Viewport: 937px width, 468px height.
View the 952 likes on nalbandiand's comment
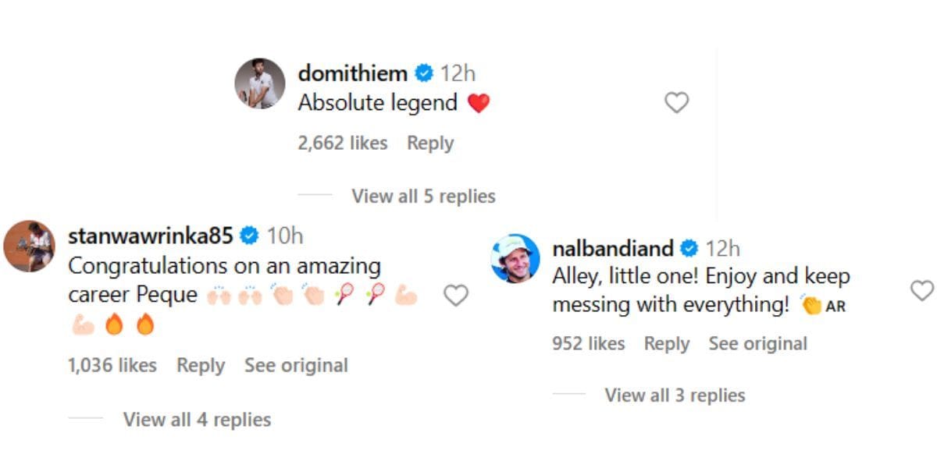[589, 344]
